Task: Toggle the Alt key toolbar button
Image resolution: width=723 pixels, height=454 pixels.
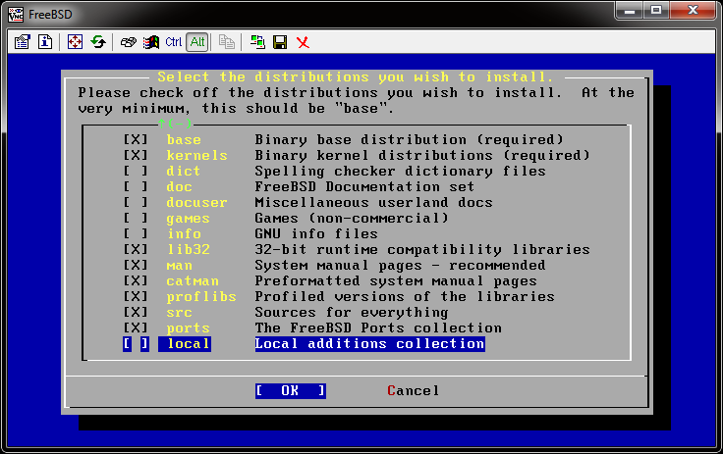Action: (x=197, y=42)
